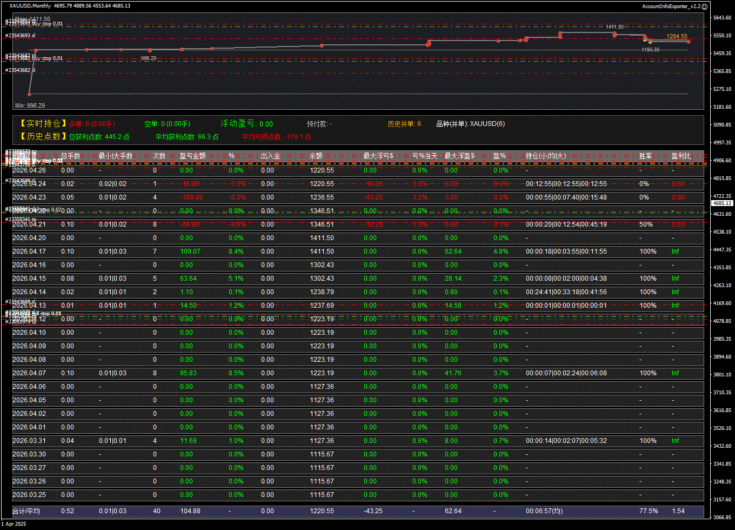Click the 1204.55 equity curve label

point(677,36)
